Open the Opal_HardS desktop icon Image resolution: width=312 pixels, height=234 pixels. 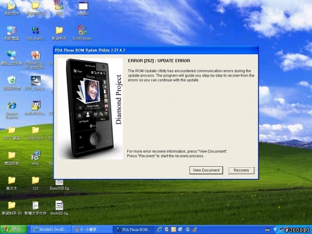click(35, 31)
